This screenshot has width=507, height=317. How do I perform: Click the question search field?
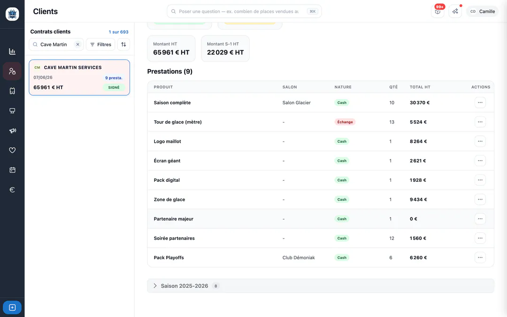click(244, 11)
